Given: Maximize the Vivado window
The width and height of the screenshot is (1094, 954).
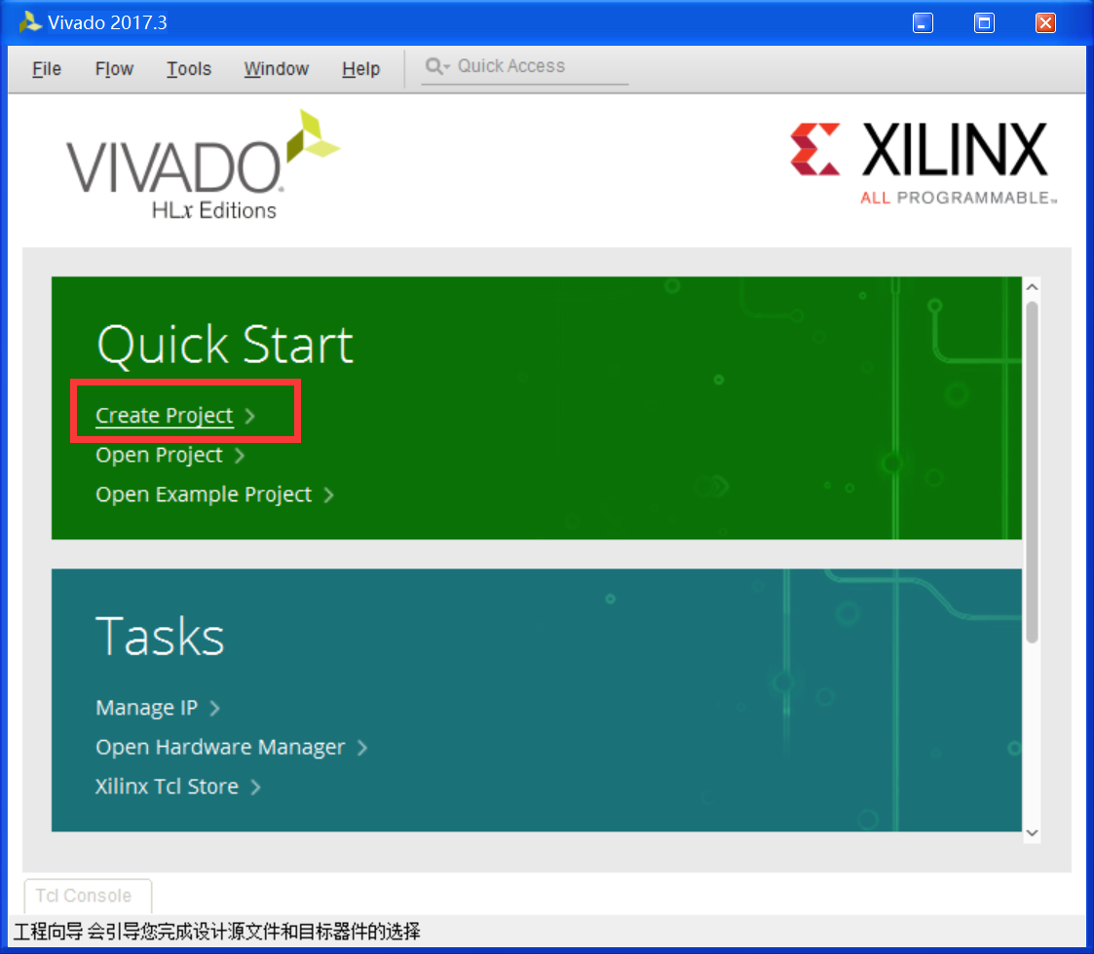Looking at the screenshot, I should pos(984,23).
